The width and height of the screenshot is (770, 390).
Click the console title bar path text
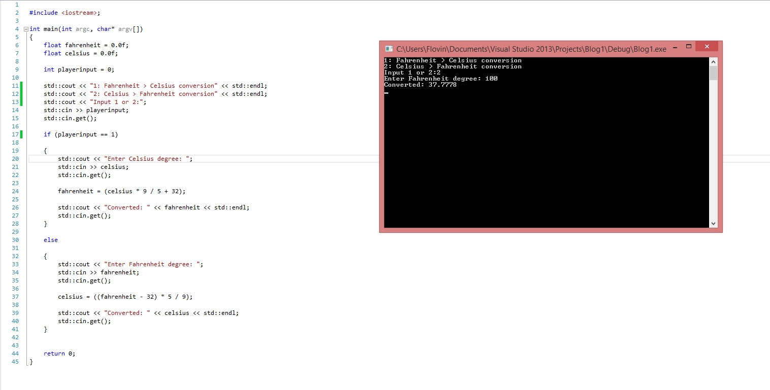click(x=531, y=49)
